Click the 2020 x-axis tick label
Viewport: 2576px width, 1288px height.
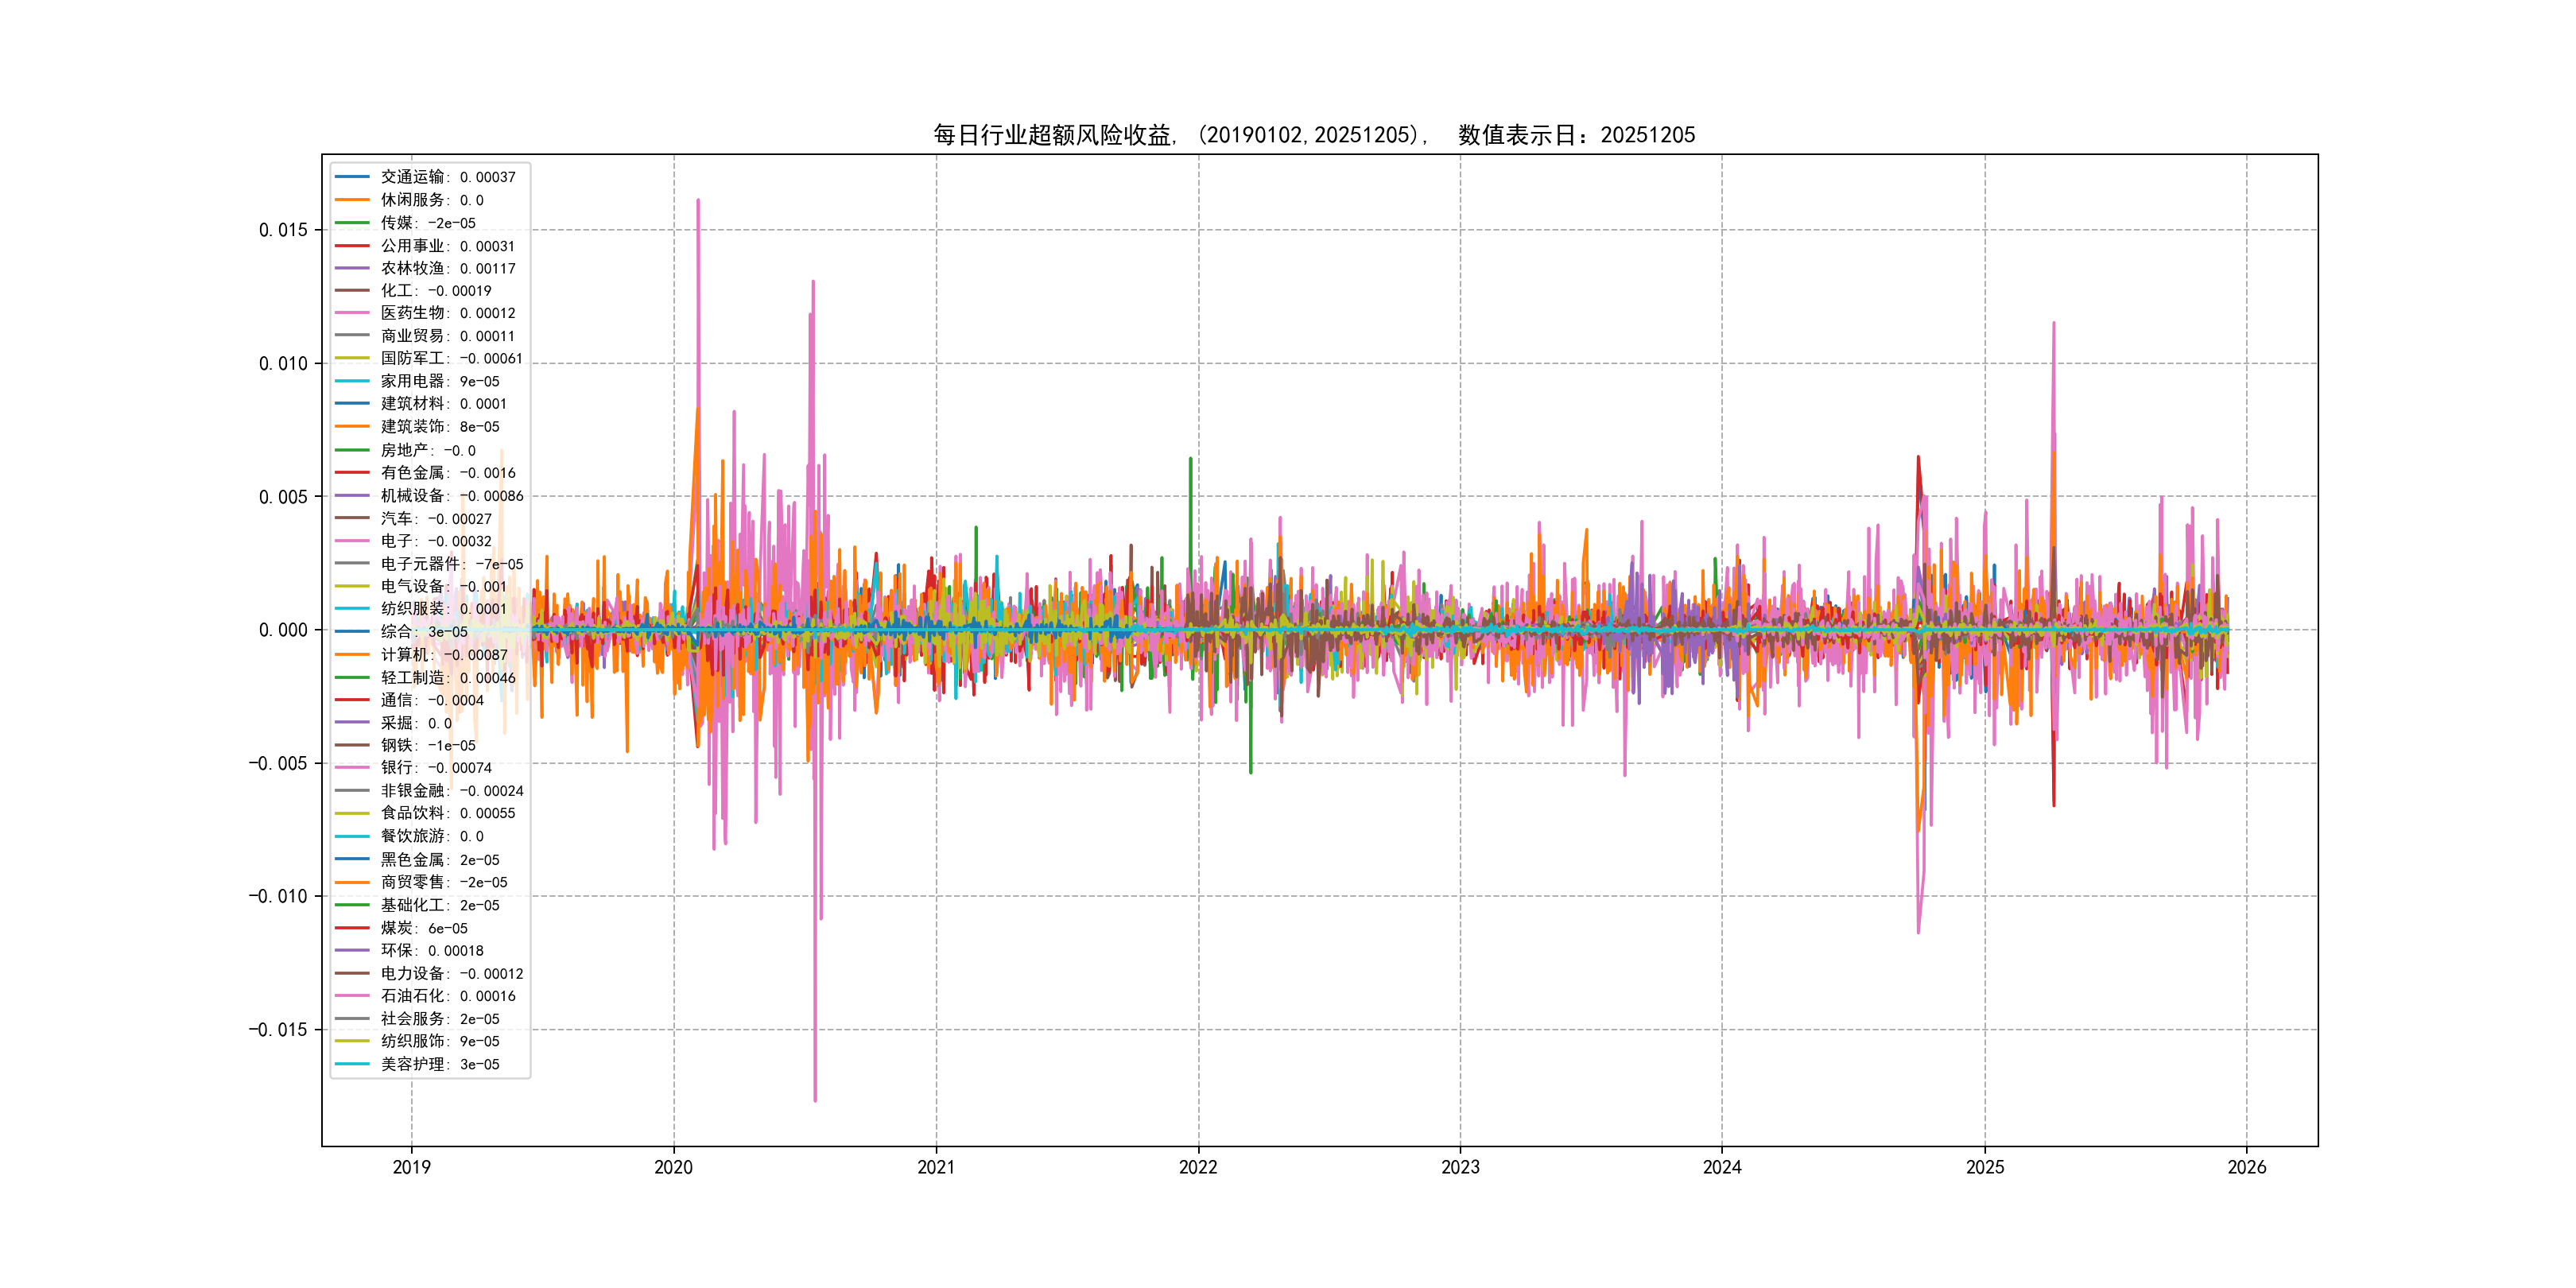coord(673,1167)
